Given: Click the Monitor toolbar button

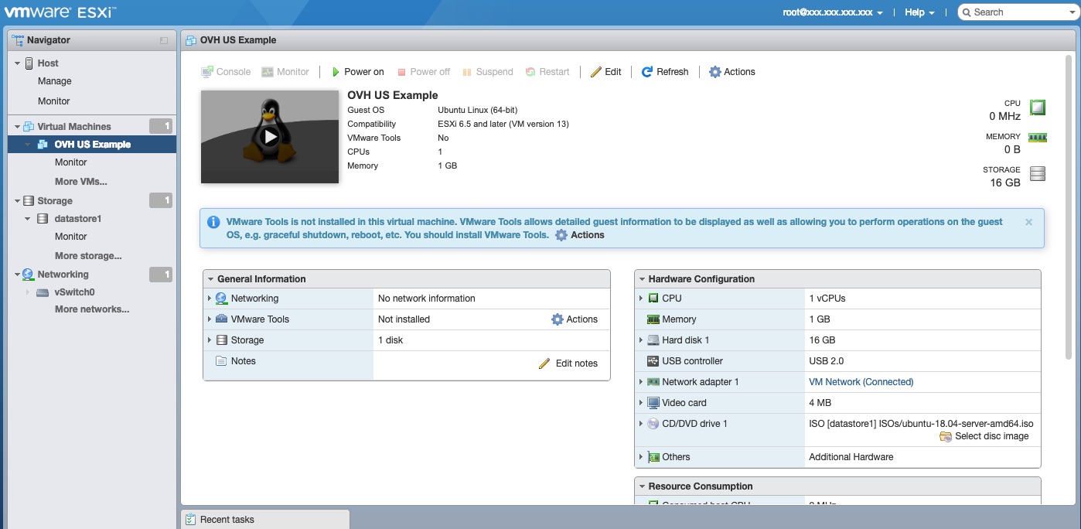Looking at the screenshot, I should point(285,72).
